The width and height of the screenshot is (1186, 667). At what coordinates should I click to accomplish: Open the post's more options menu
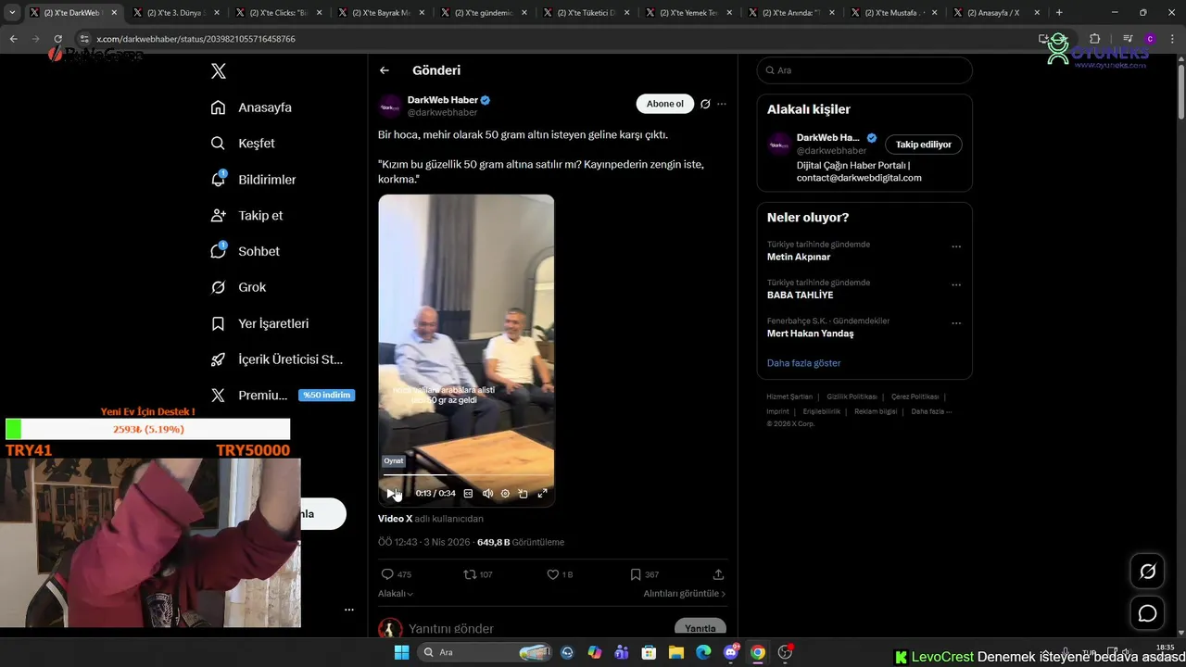(722, 104)
